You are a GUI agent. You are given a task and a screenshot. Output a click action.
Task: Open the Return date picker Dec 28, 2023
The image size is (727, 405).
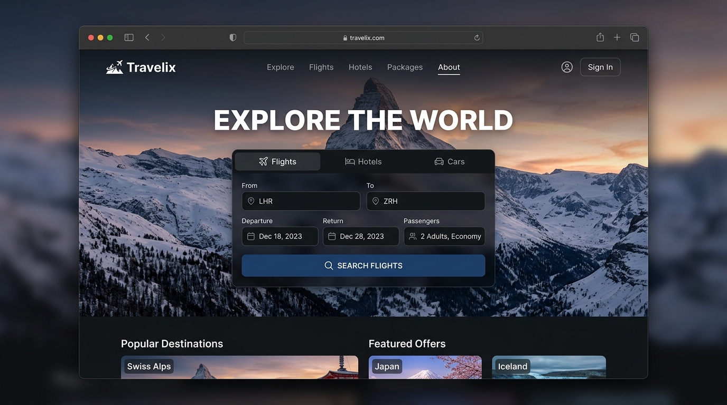pyautogui.click(x=361, y=236)
